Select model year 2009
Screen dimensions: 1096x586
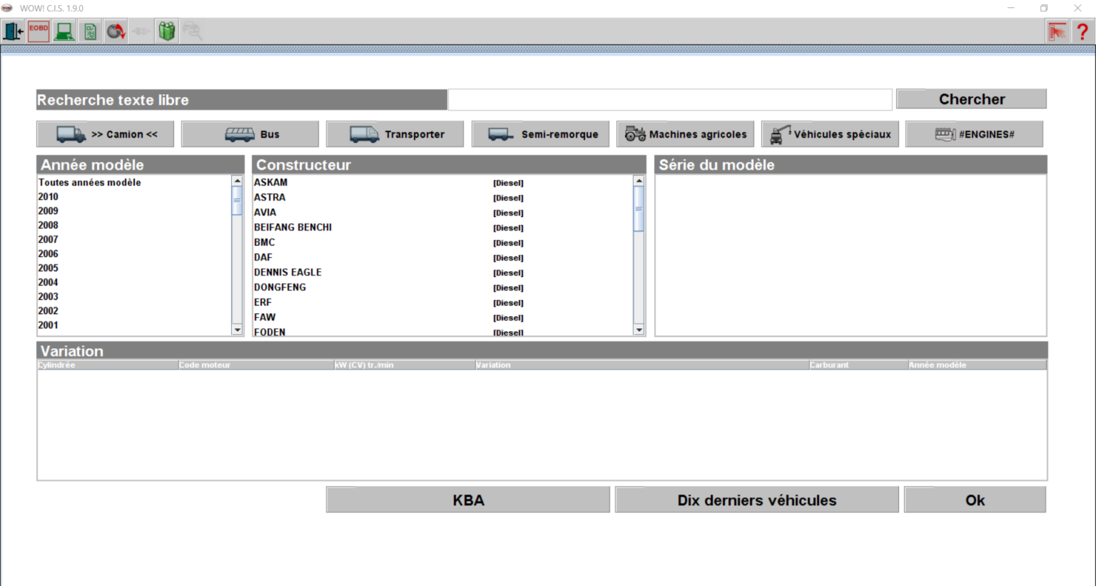click(x=134, y=211)
